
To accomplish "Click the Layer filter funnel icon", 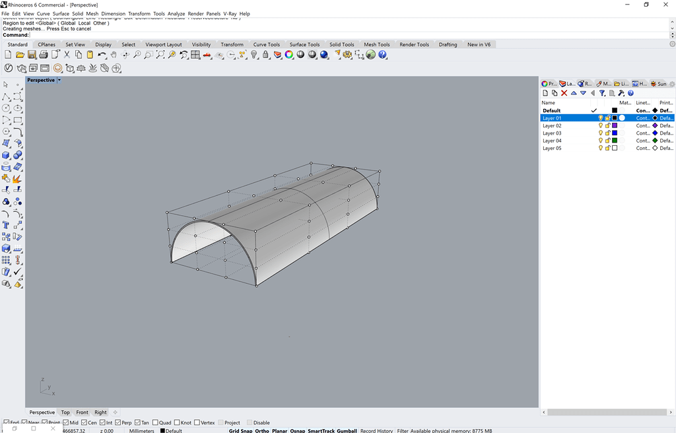I will pos(601,93).
